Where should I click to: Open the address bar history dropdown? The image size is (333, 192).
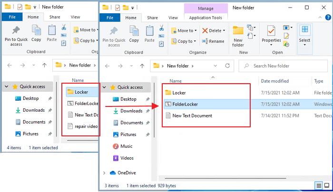click(215, 66)
